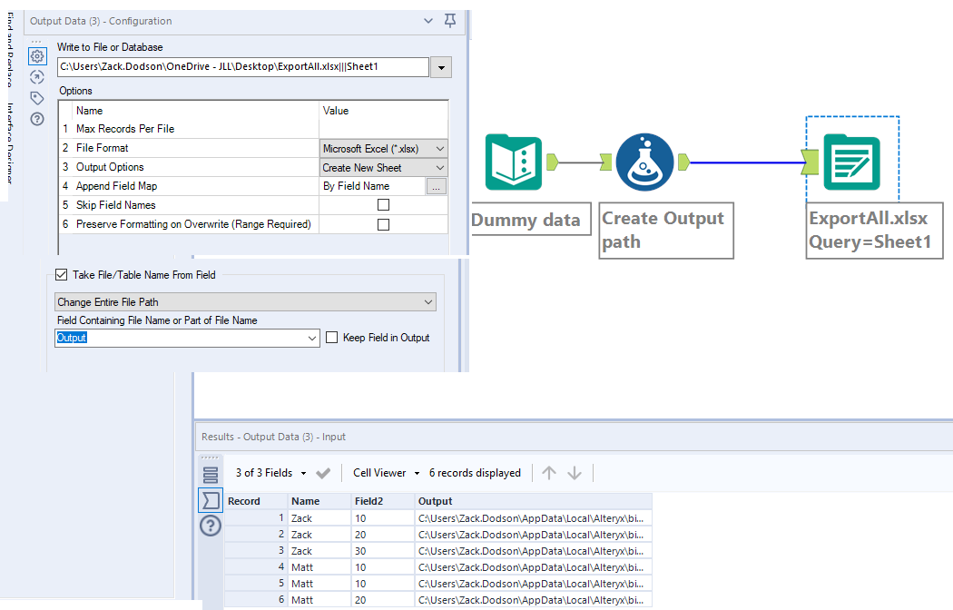Image resolution: width=953 pixels, height=610 pixels.
Task: Select the Output Data tool ExportAll.xlsx
Action: coord(851,162)
